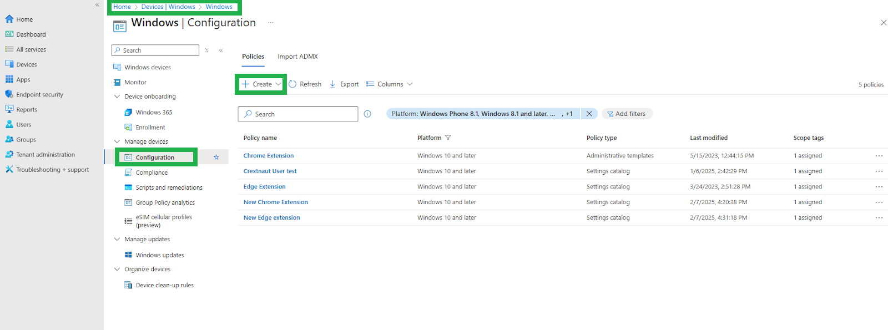Image resolution: width=888 pixels, height=330 pixels.
Task: Open Chrome Extension policy
Action: tap(269, 156)
